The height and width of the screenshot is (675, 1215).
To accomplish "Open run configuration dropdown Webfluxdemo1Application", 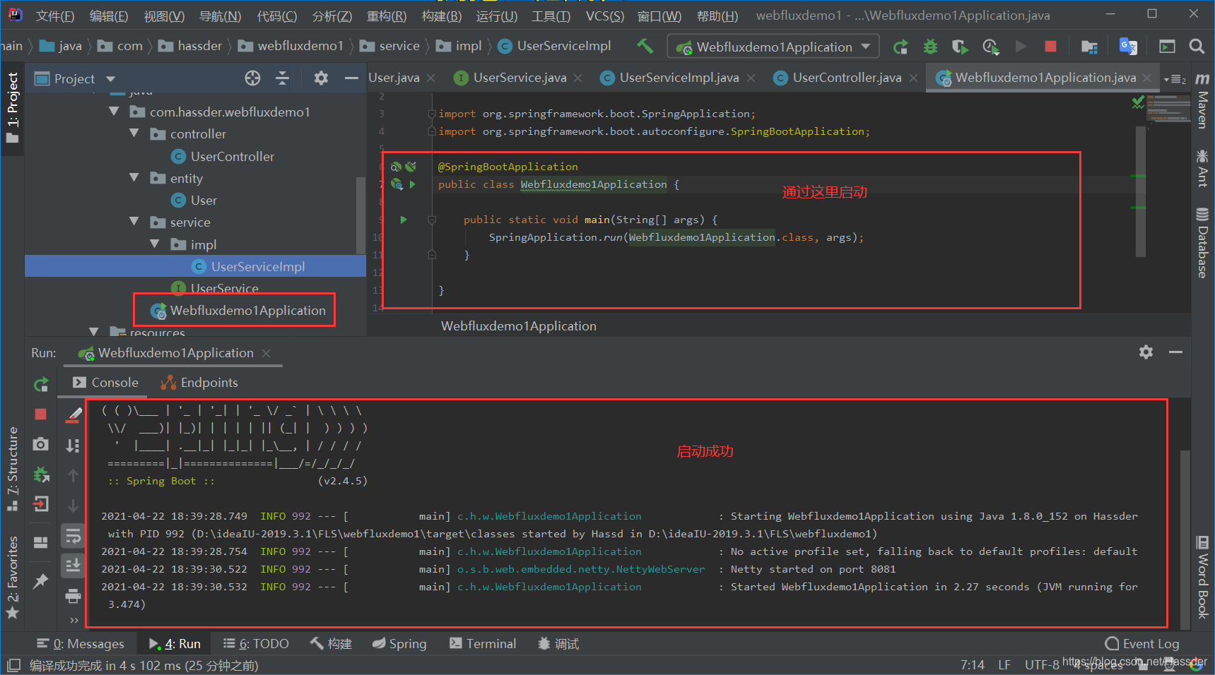I will [773, 47].
